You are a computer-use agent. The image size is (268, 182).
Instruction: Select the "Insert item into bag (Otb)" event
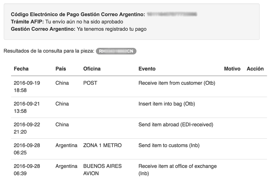pos(167,104)
